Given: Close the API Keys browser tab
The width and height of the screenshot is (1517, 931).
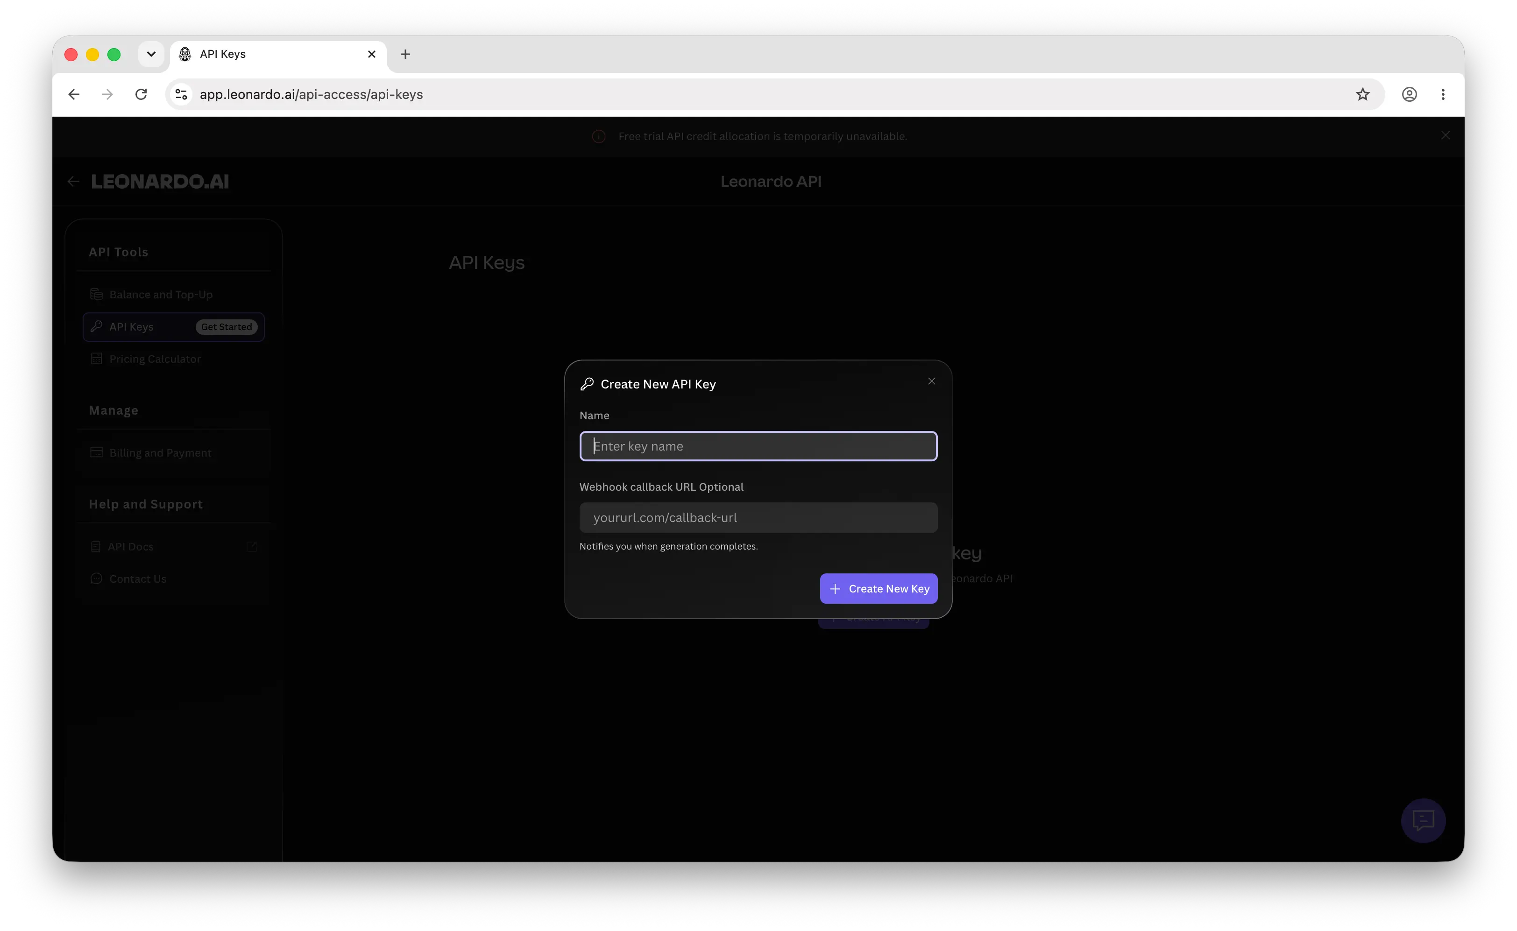Looking at the screenshot, I should (x=371, y=54).
